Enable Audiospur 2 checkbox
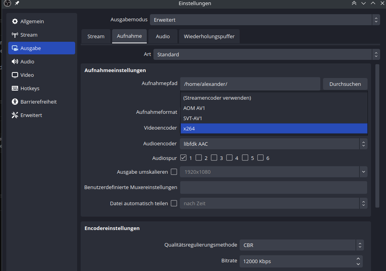The width and height of the screenshot is (386, 271). pyautogui.click(x=199, y=158)
